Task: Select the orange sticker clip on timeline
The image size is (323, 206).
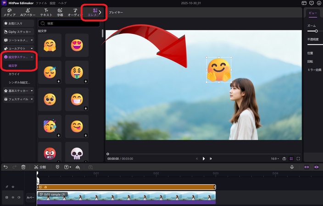Action: pyautogui.click(x=126, y=187)
